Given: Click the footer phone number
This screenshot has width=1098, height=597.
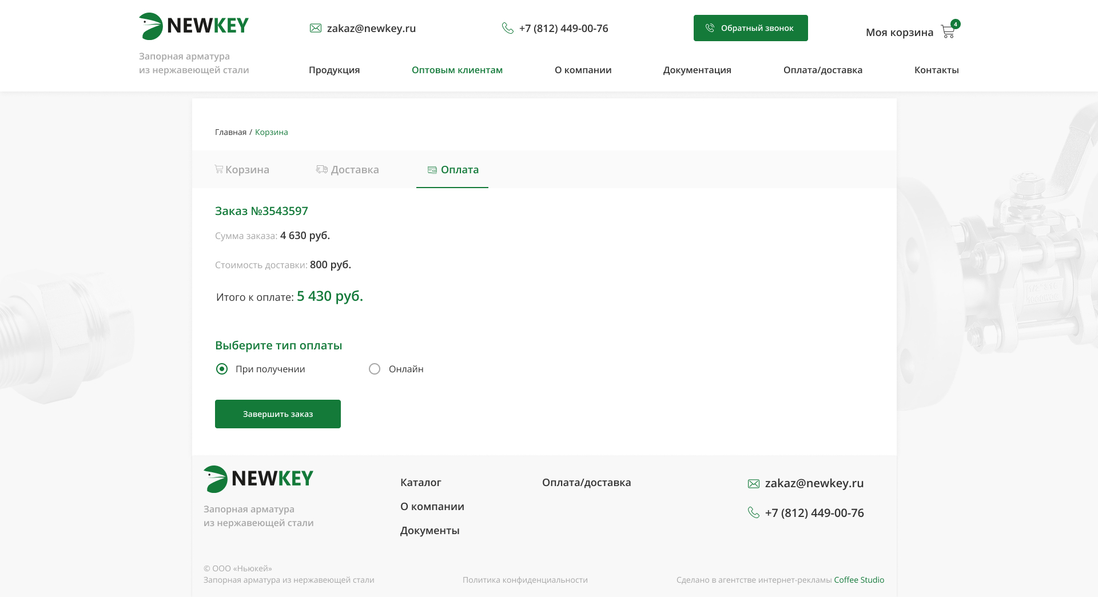Looking at the screenshot, I should point(814,513).
